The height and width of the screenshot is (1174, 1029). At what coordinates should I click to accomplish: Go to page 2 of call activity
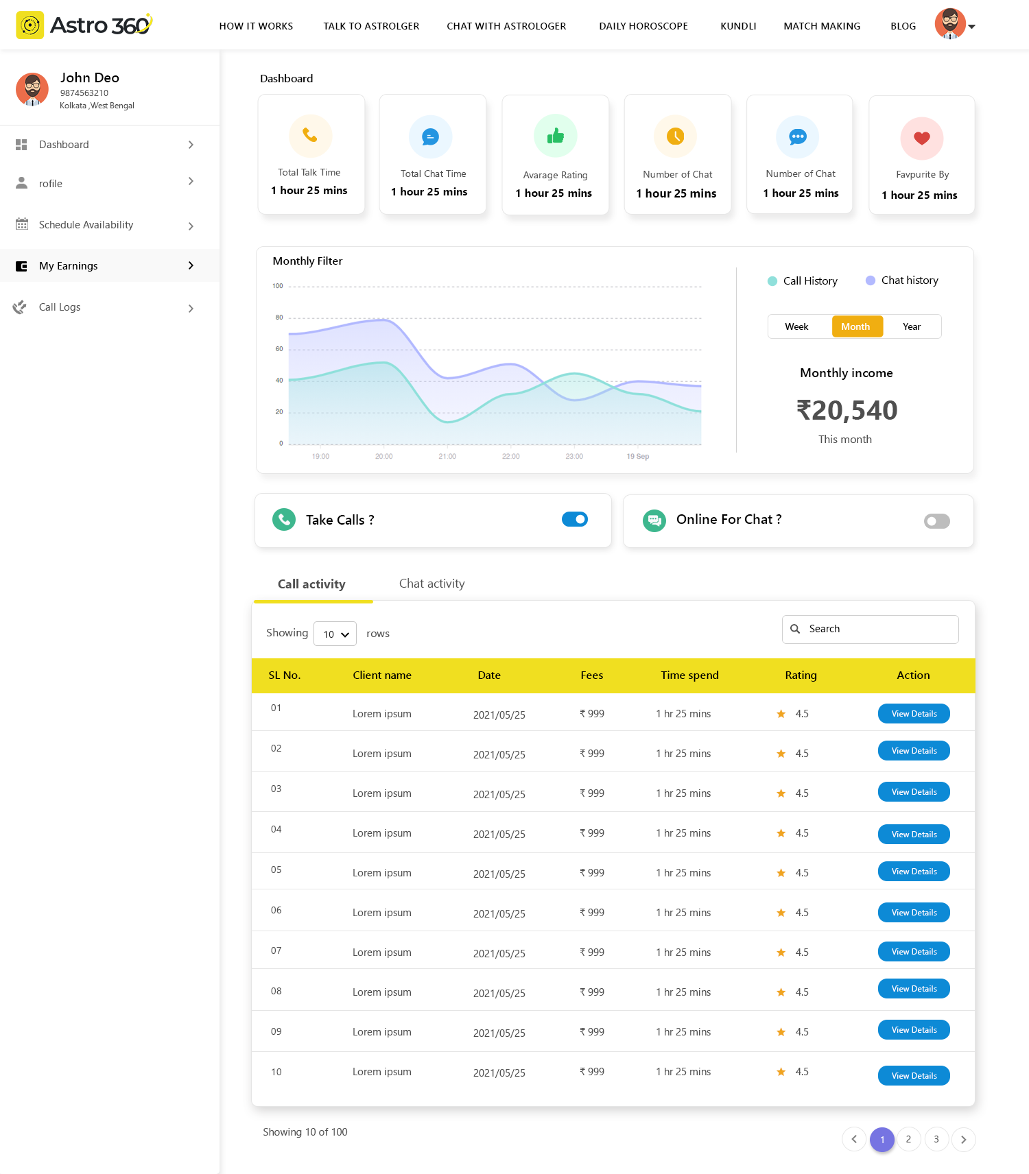[908, 1139]
